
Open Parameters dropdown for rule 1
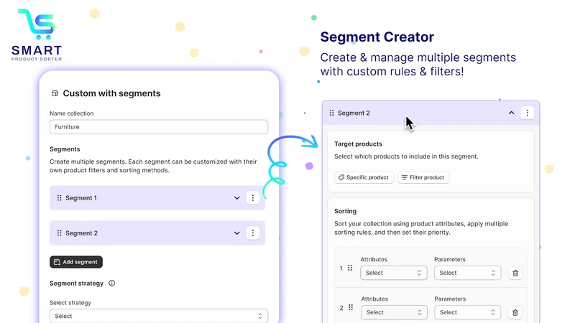[x=467, y=273]
